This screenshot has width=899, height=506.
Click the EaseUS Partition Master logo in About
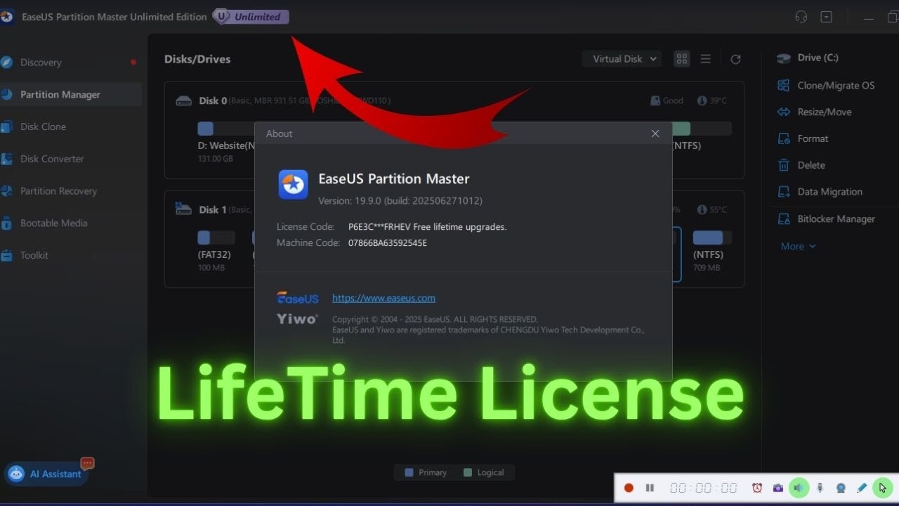[x=293, y=185]
